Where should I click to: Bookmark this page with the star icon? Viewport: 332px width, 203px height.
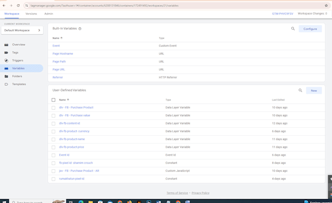point(326,6)
